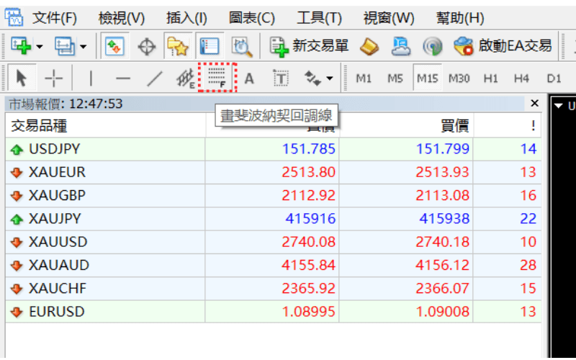Open the new chart icon
Viewport: 576px width, 360px height.
22,47
